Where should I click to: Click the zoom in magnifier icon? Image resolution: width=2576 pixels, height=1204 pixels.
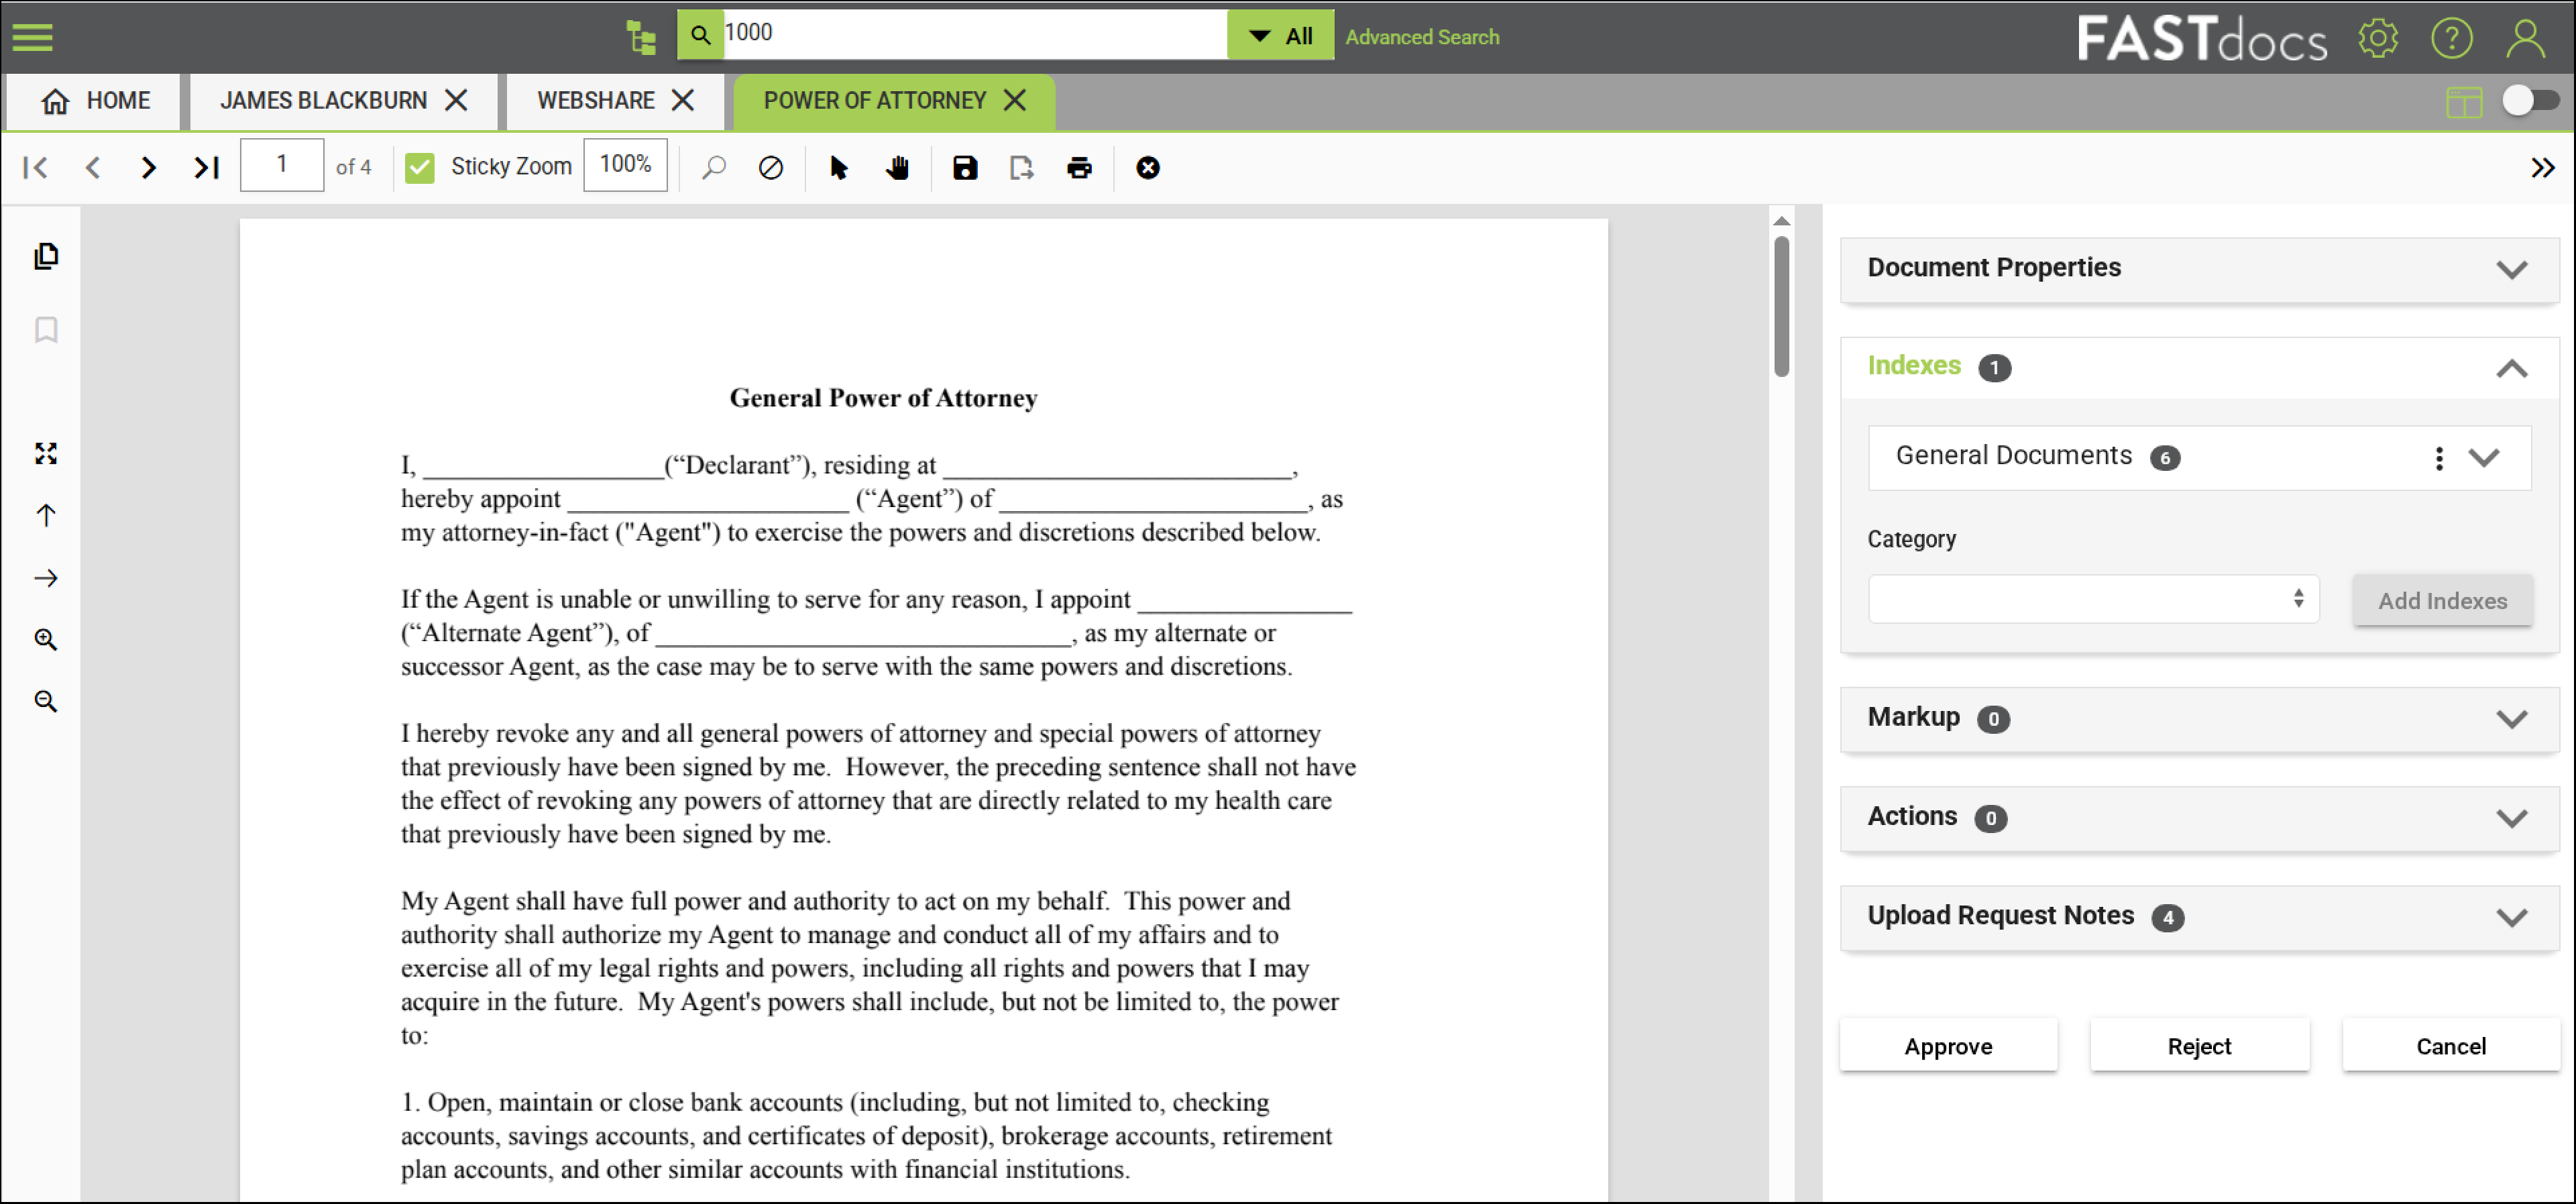46,639
